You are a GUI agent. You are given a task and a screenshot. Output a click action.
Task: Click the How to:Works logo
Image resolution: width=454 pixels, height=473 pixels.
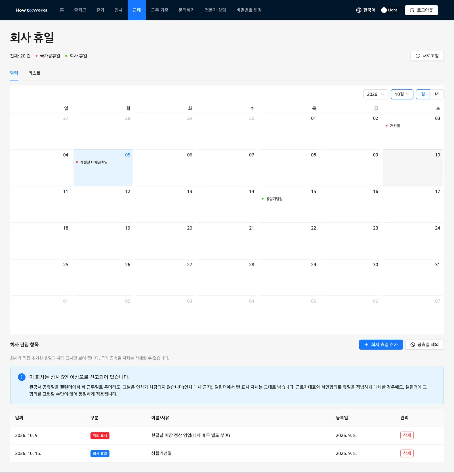coord(31,10)
